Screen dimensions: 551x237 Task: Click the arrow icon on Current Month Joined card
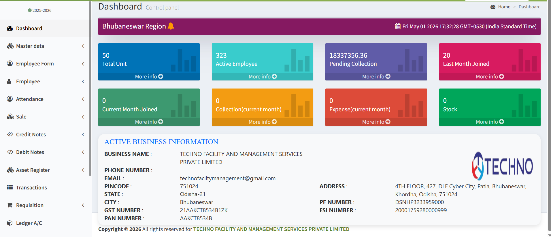161,122
